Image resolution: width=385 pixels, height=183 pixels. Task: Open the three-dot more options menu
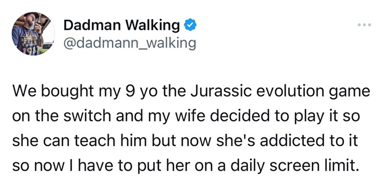coord(364,25)
